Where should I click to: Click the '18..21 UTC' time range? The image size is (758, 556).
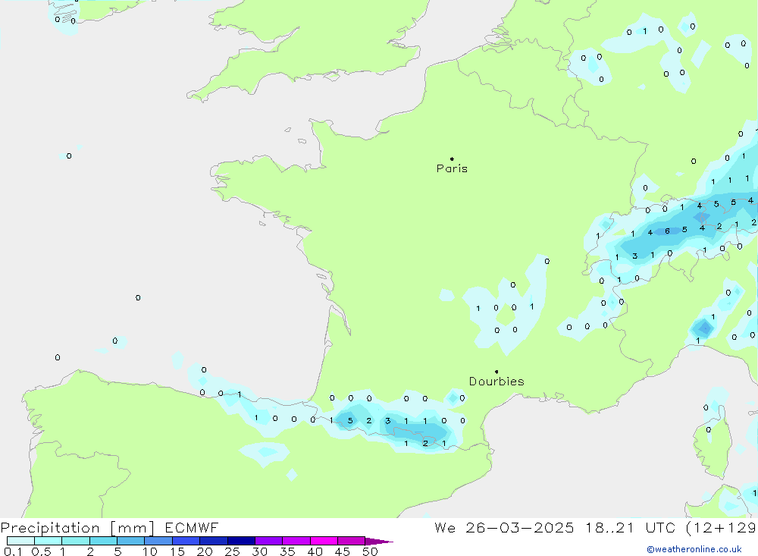point(630,528)
